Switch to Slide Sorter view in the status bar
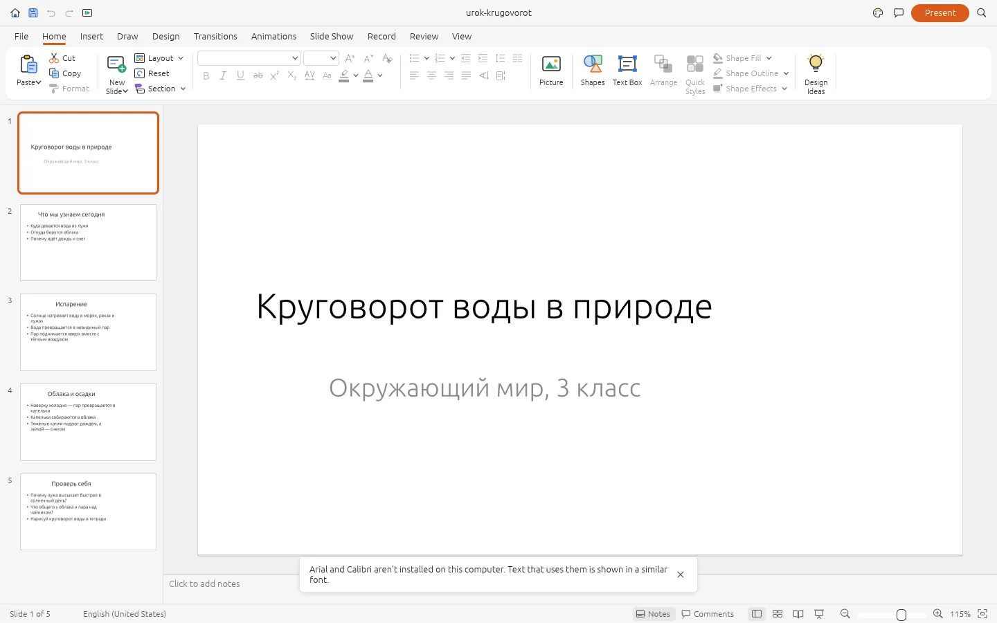Screen dimensions: 997x623 pyautogui.click(x=778, y=614)
